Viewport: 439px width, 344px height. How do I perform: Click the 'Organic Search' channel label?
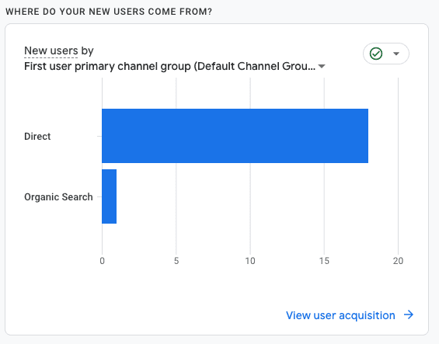(58, 196)
